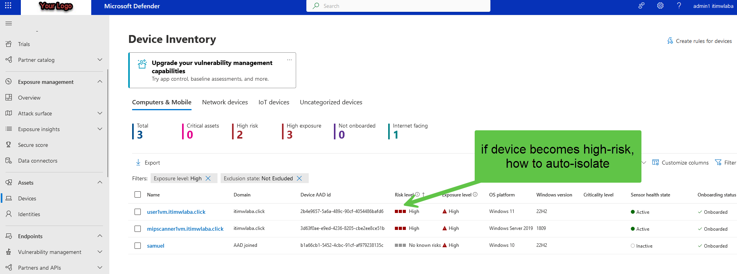Open the community icon in header
The width and height of the screenshot is (737, 274).
click(x=641, y=6)
